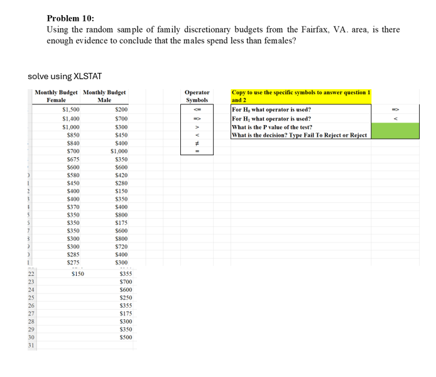
Task: Click the 'Monthly Budget Male' column header
Action: 104,96
